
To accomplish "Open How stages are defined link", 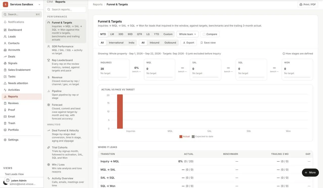I will click(298, 54).
